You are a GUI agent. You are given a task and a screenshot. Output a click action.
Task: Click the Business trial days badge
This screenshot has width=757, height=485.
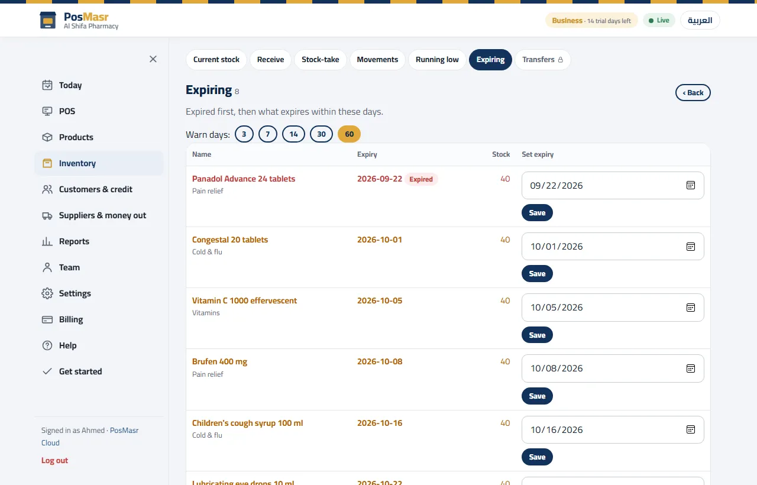point(591,21)
